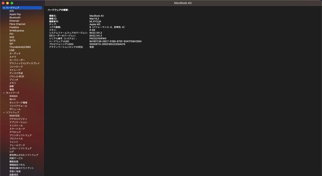Show オーディオ device information

pyautogui.click(x=15, y=53)
